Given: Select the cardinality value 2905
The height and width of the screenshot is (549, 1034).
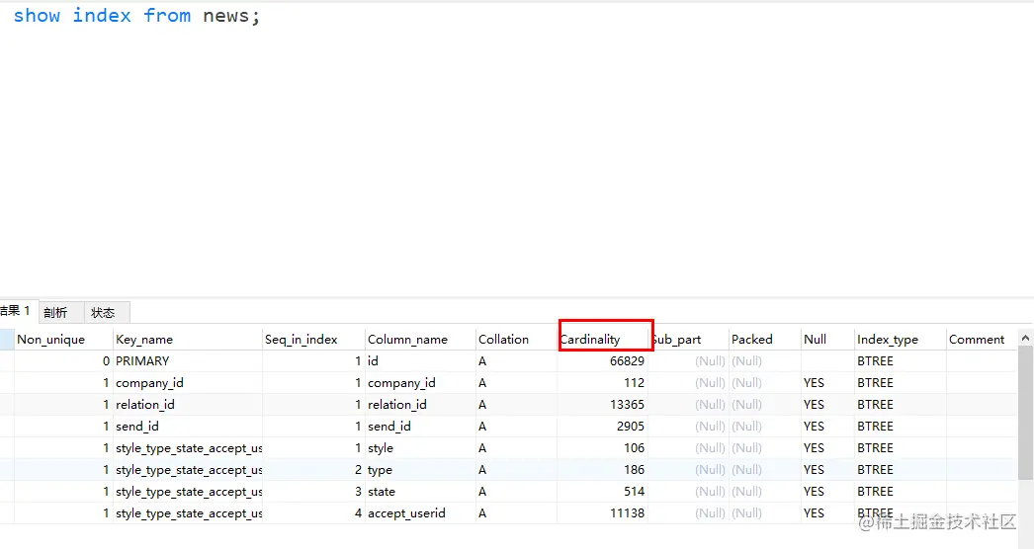Looking at the screenshot, I should [603, 427].
